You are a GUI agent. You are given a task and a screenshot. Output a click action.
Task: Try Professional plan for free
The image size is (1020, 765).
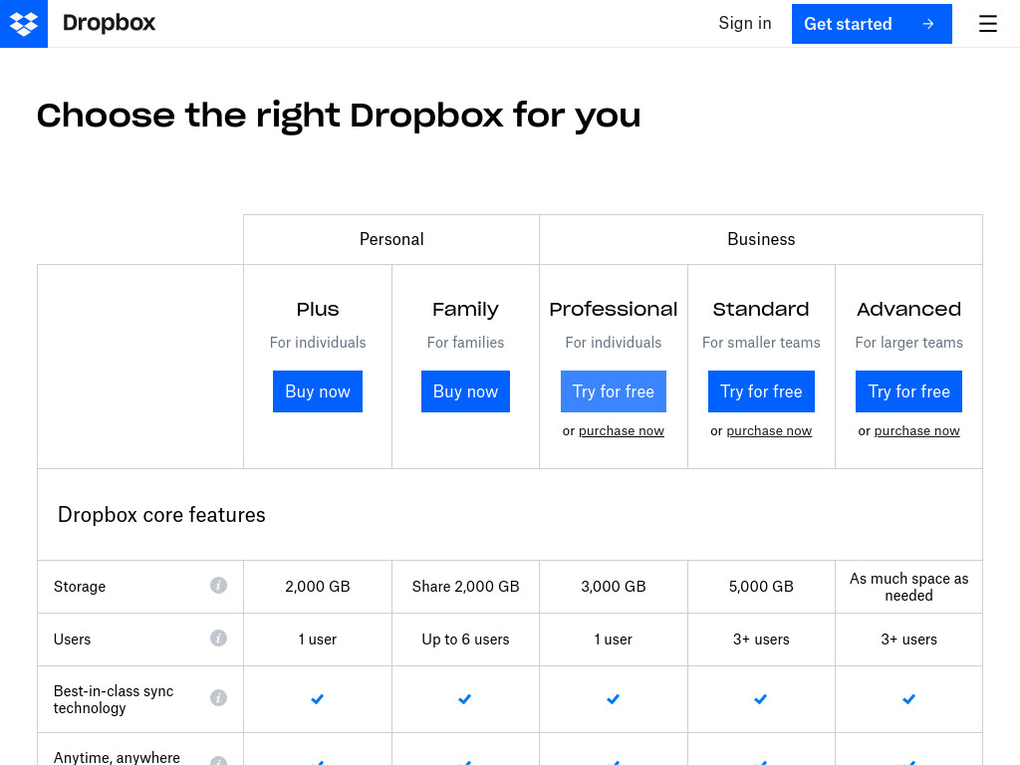(x=614, y=391)
